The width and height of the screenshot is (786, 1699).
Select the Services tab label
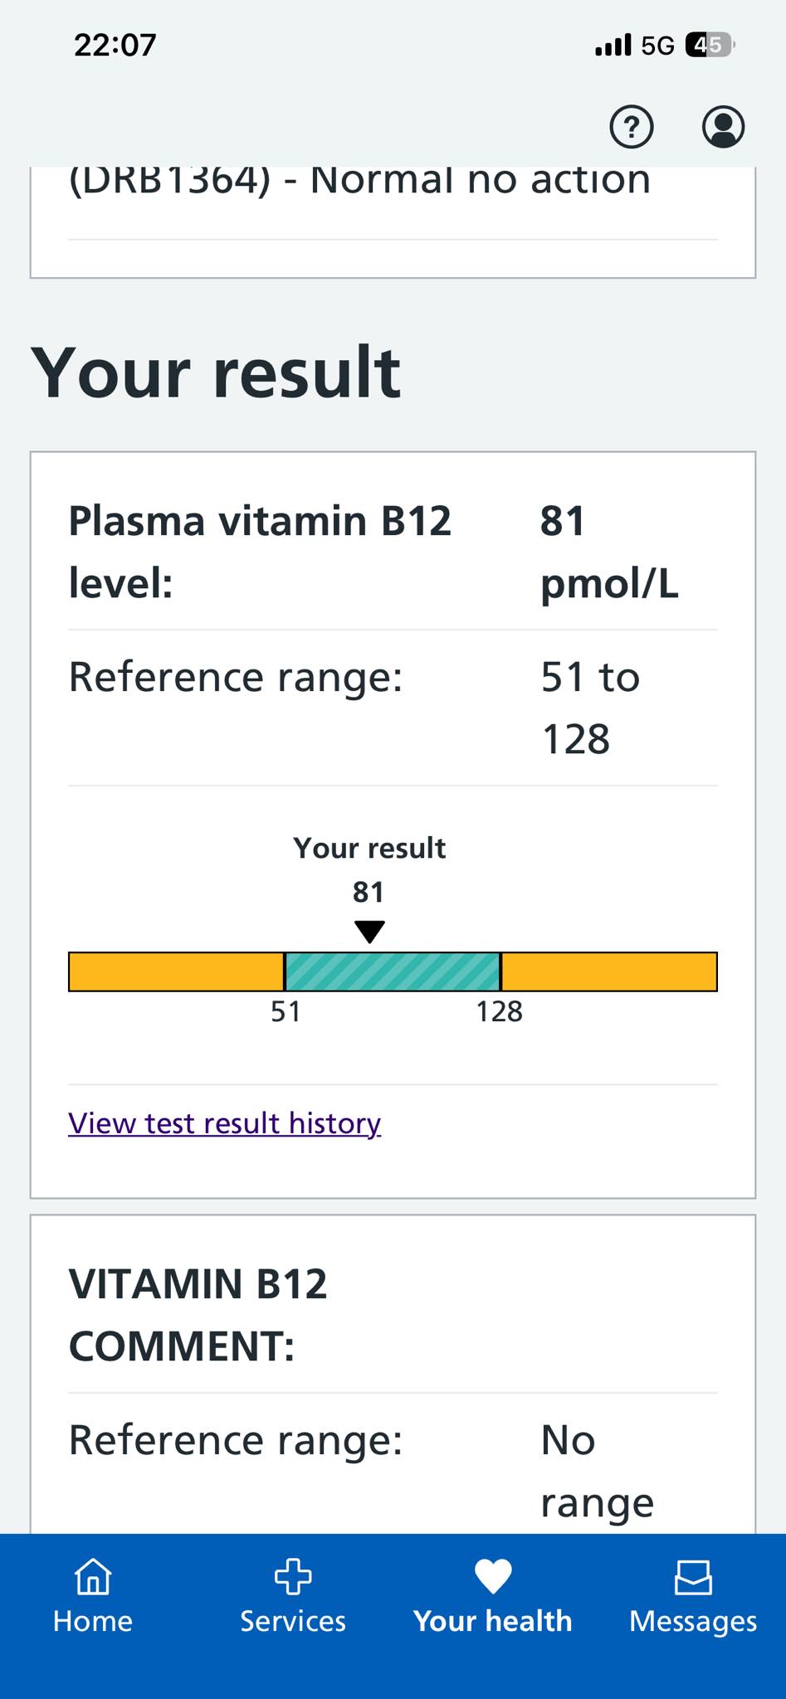coord(293,1621)
